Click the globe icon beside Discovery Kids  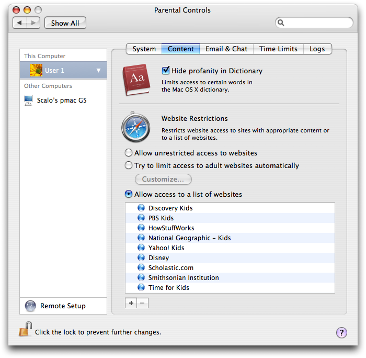point(141,208)
